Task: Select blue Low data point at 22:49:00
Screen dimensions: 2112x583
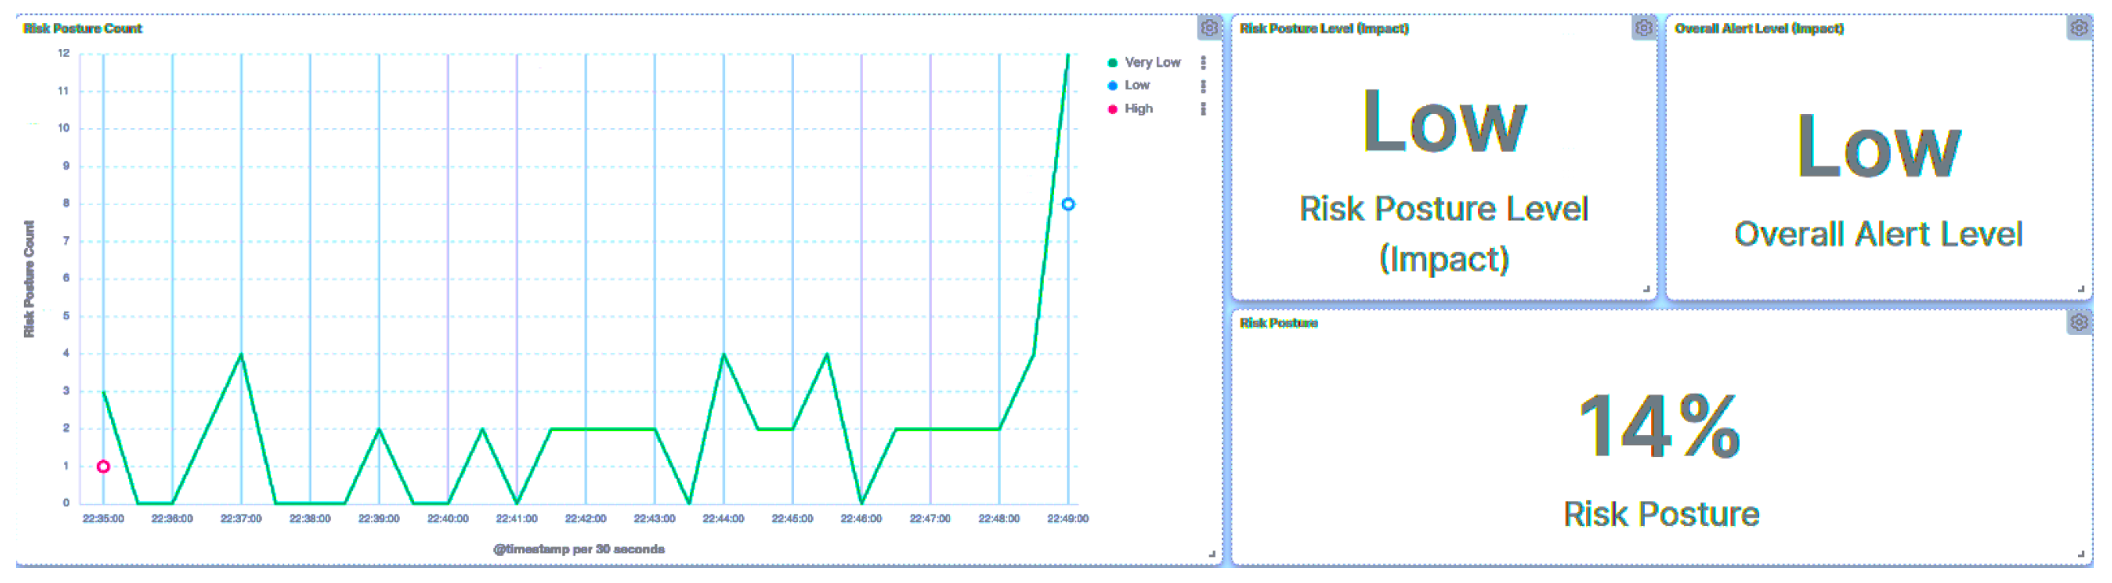Action: click(x=1067, y=204)
